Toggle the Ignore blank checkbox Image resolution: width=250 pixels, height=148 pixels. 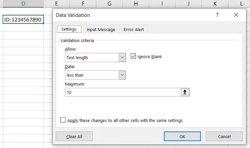point(133,56)
